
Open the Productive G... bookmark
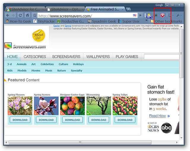(x=71, y=21)
